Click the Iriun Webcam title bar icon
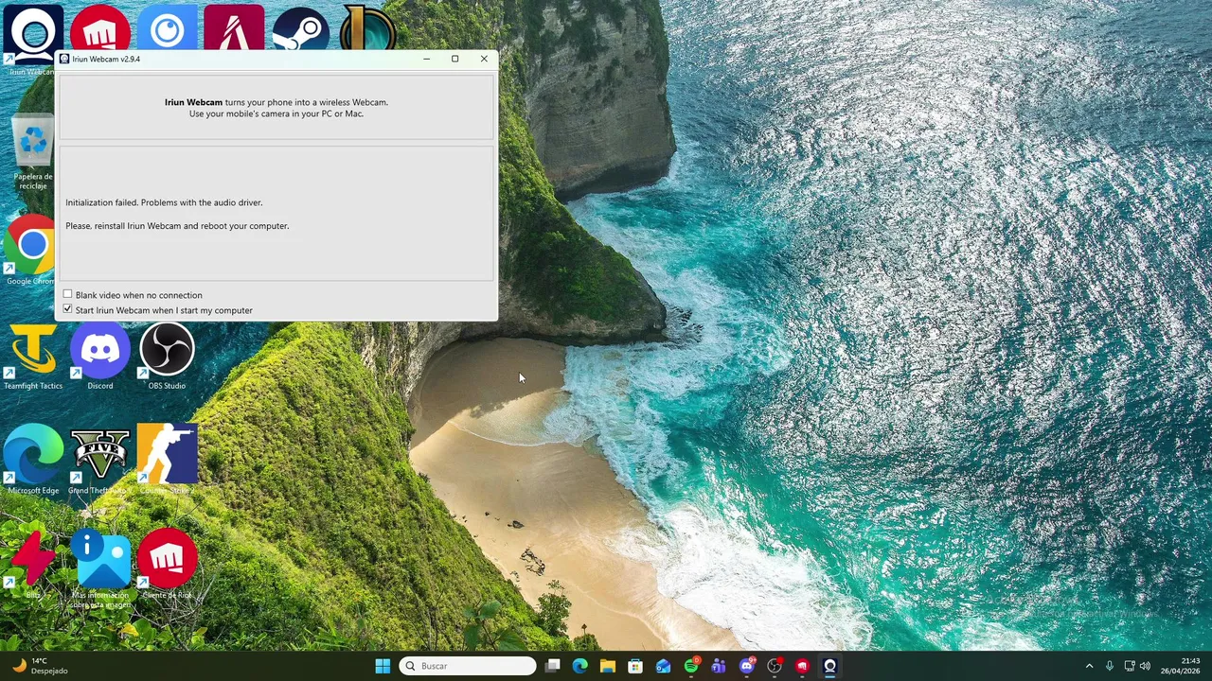The height and width of the screenshot is (681, 1212). tap(64, 59)
